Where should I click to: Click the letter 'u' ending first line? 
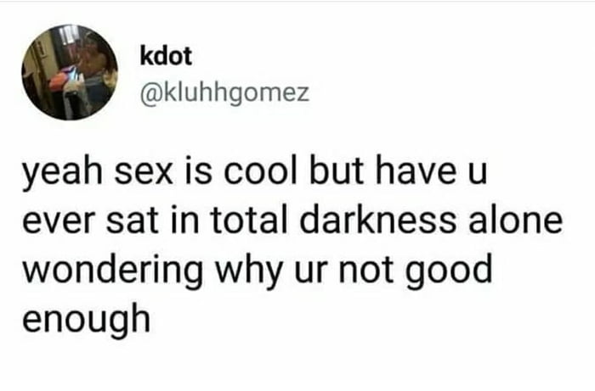point(478,174)
